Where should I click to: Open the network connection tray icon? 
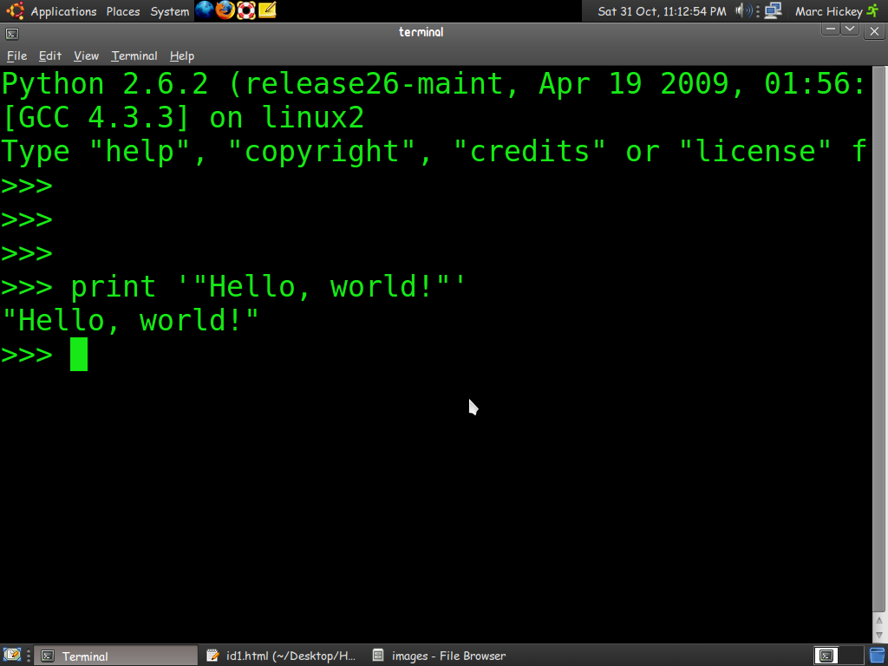[x=773, y=11]
